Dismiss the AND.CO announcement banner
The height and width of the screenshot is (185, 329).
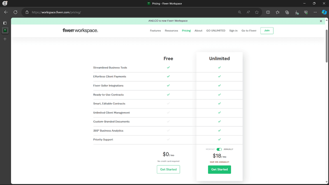(x=321, y=21)
